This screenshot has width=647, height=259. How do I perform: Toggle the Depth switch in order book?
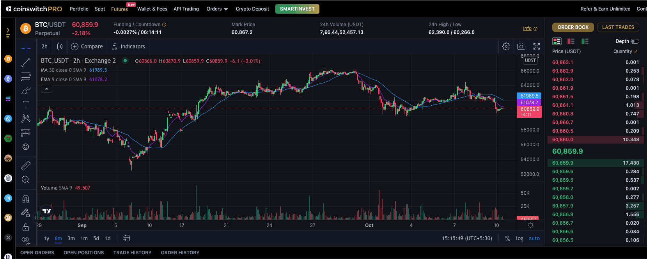click(x=635, y=41)
